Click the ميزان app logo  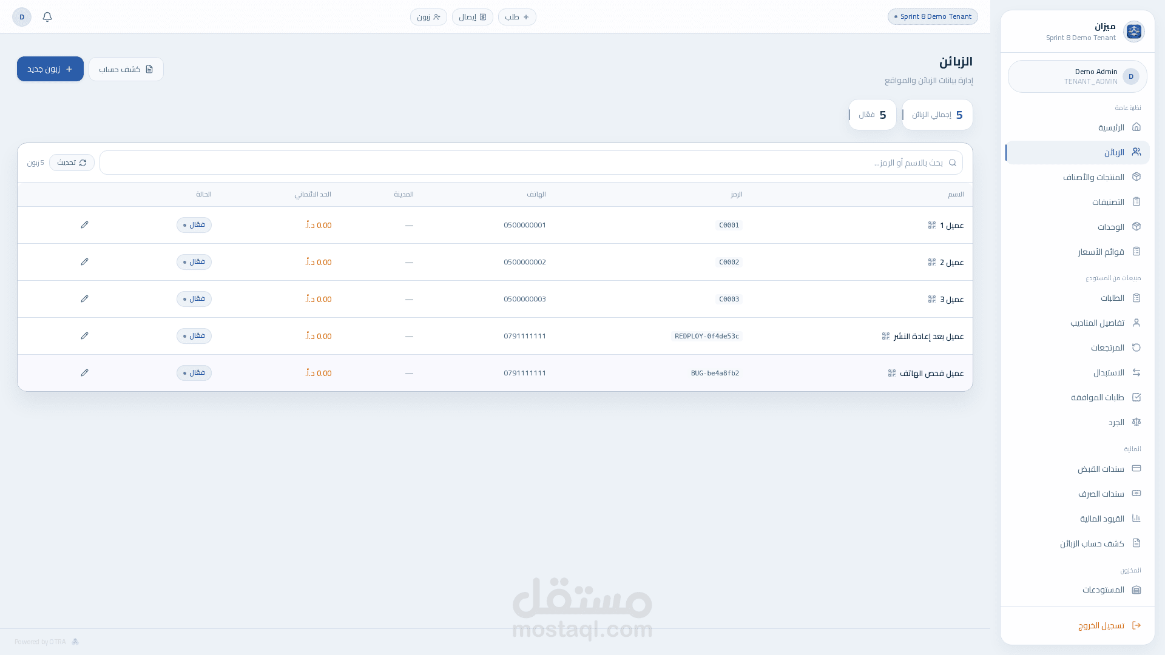coord(1133,32)
